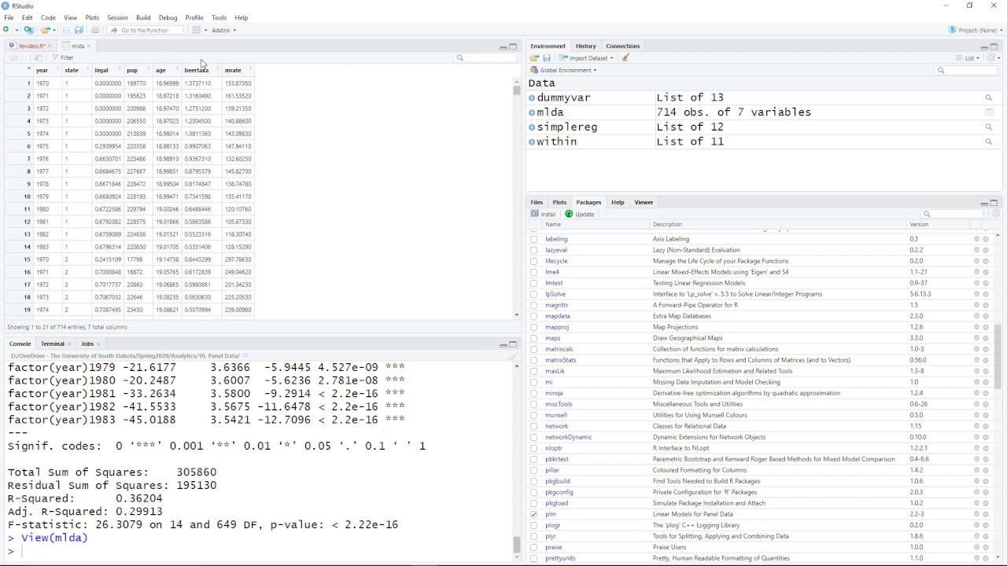Check the lme4 package checkbox

point(534,272)
